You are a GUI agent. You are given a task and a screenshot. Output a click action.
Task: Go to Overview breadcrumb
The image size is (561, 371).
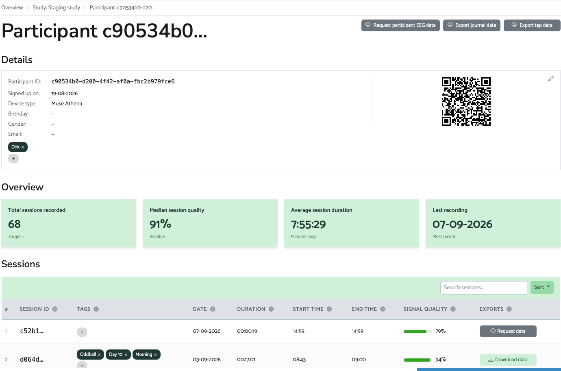coord(12,8)
